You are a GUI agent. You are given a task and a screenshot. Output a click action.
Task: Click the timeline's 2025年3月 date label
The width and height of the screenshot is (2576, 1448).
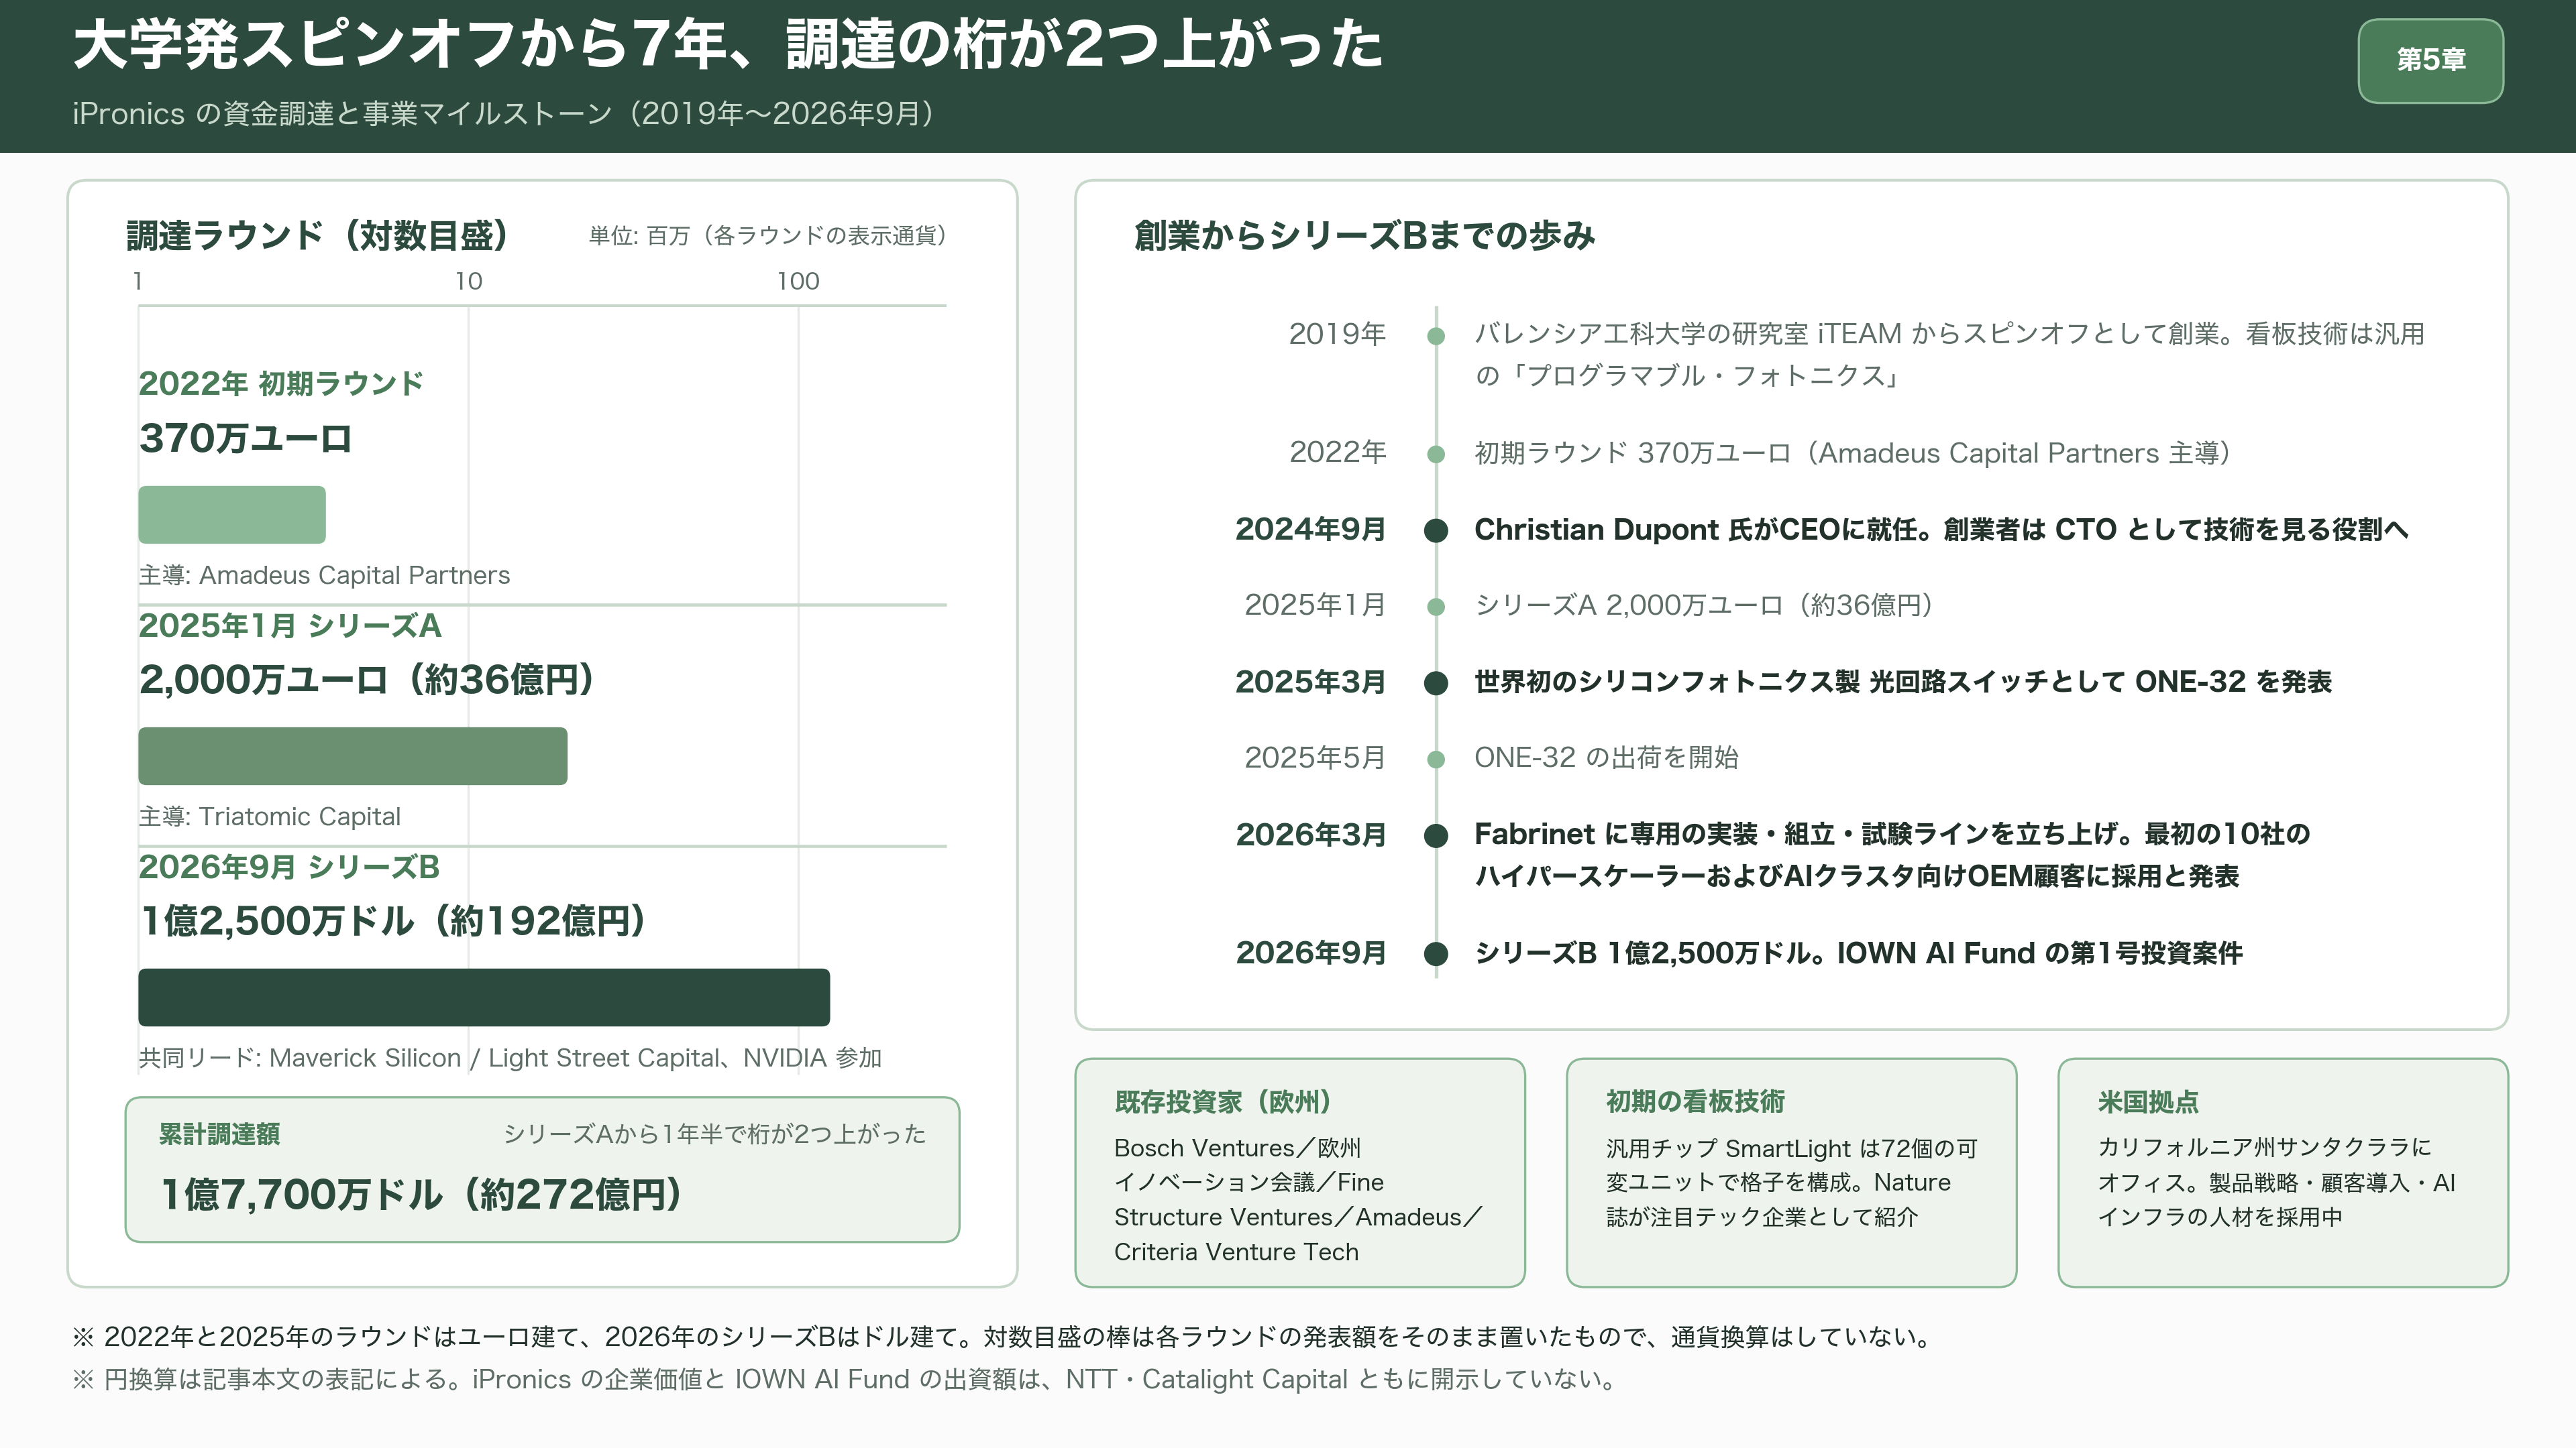1311,682
